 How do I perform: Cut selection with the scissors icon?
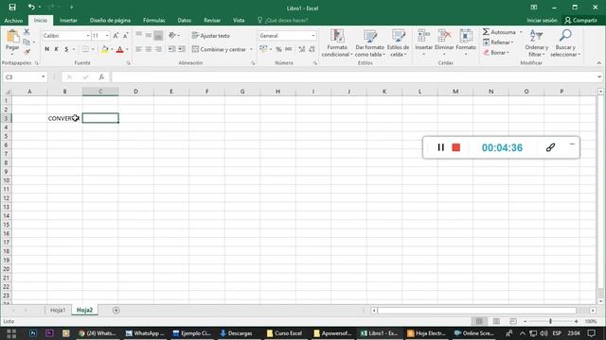pyautogui.click(x=27, y=32)
